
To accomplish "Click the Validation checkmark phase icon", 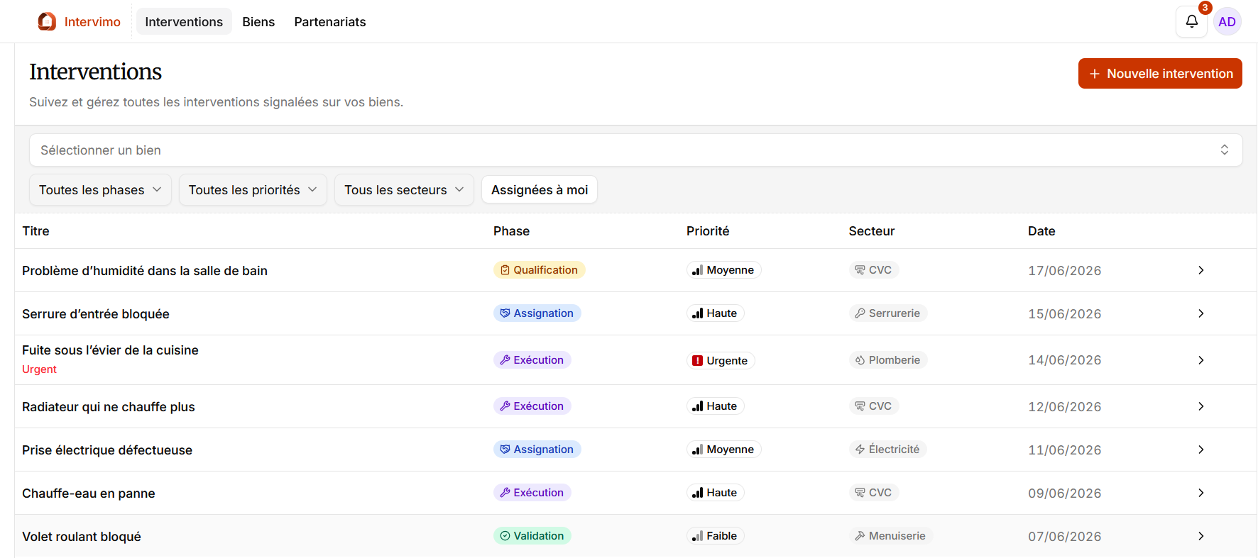I will point(505,536).
